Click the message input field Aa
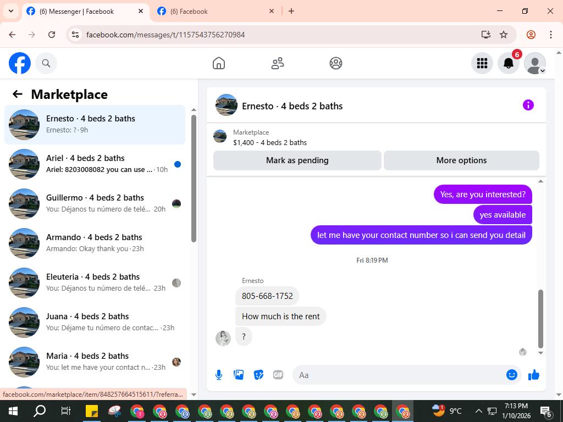 tap(399, 375)
